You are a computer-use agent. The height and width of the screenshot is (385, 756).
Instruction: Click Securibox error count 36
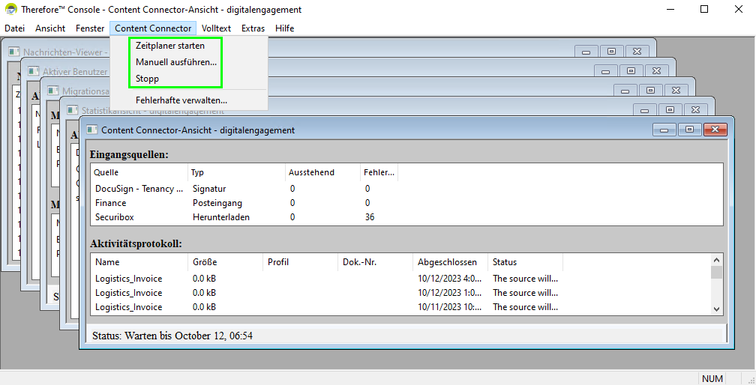(x=370, y=217)
